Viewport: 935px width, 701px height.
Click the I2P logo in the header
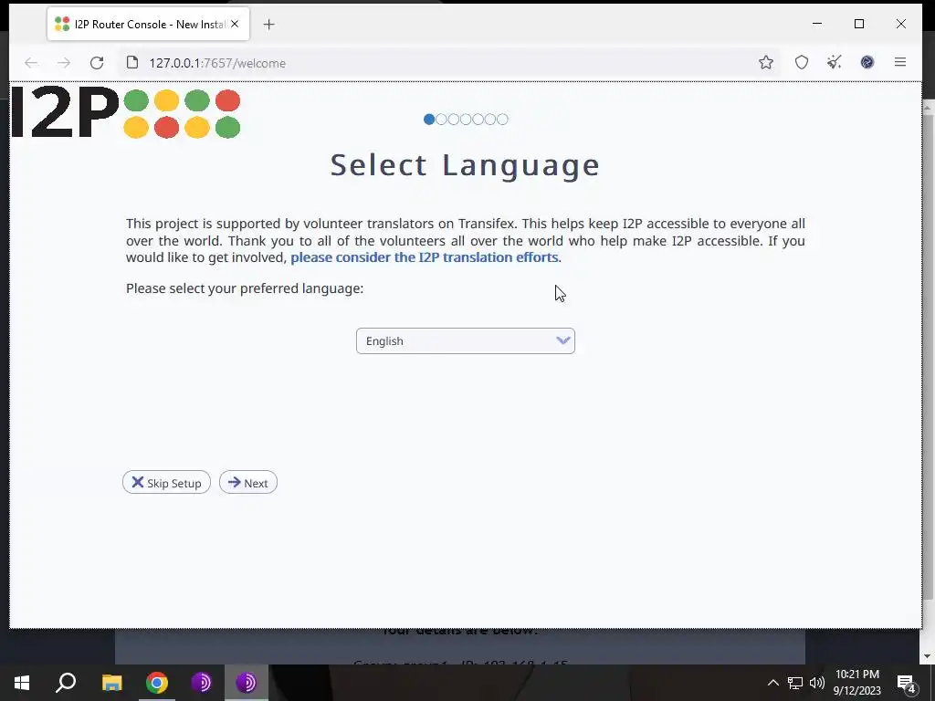pos(126,112)
